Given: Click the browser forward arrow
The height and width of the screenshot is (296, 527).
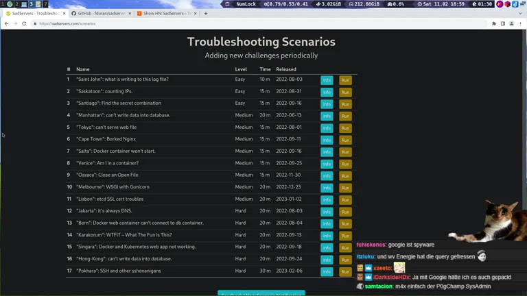Looking at the screenshot, I should (x=15, y=23).
